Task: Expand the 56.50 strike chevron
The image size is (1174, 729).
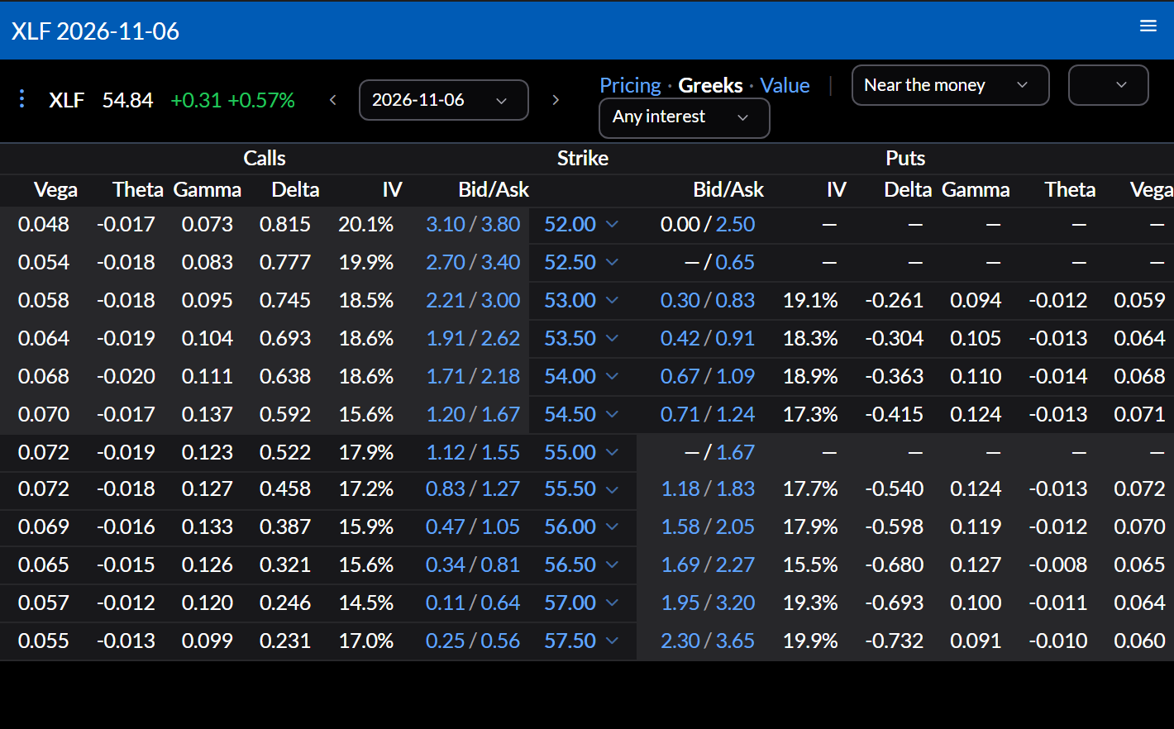Action: [x=612, y=565]
